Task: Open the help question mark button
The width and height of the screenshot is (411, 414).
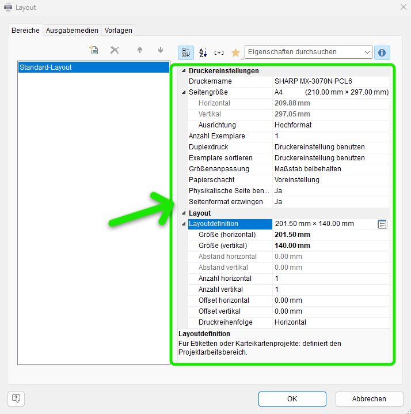Action: click(16, 398)
